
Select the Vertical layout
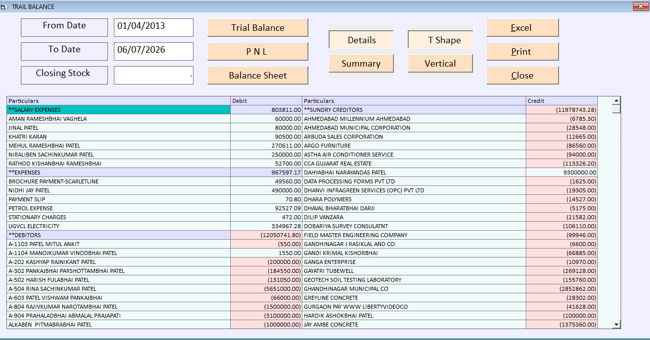440,64
